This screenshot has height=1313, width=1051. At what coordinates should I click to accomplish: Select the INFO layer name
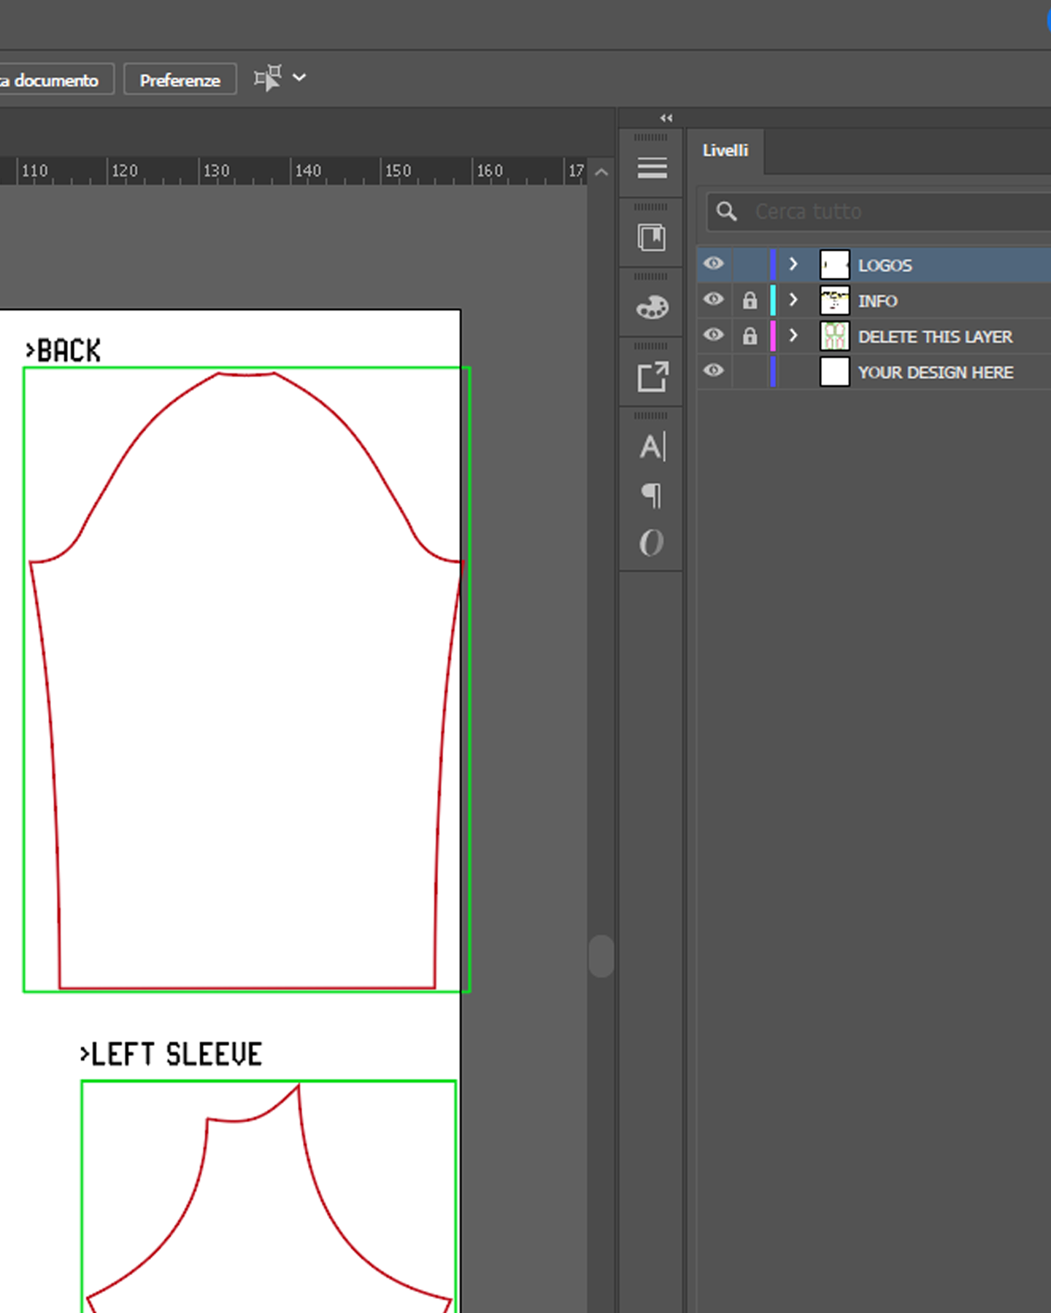[877, 301]
